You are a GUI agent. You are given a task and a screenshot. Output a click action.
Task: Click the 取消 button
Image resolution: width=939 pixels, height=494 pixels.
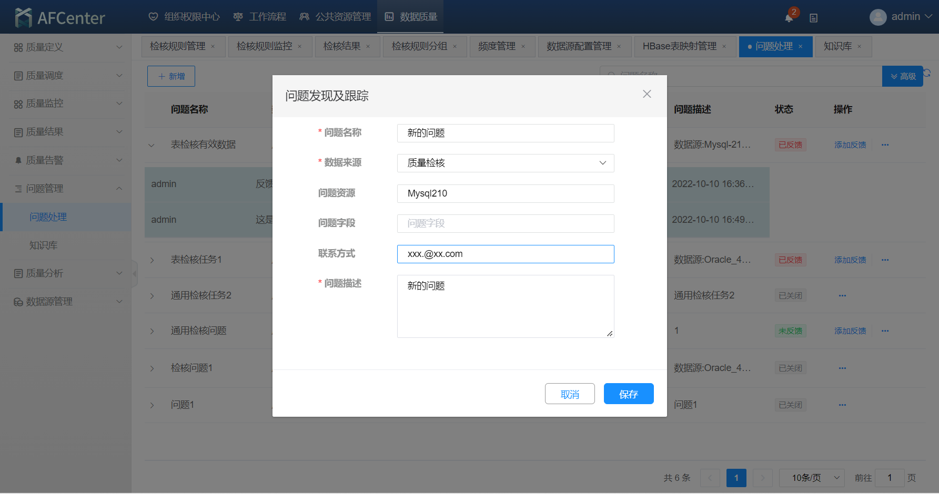pyautogui.click(x=569, y=394)
